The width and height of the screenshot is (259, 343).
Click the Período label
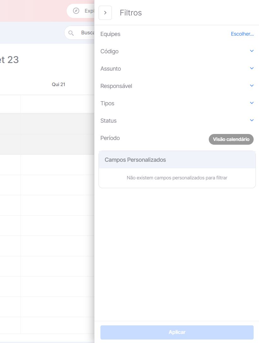click(x=110, y=138)
